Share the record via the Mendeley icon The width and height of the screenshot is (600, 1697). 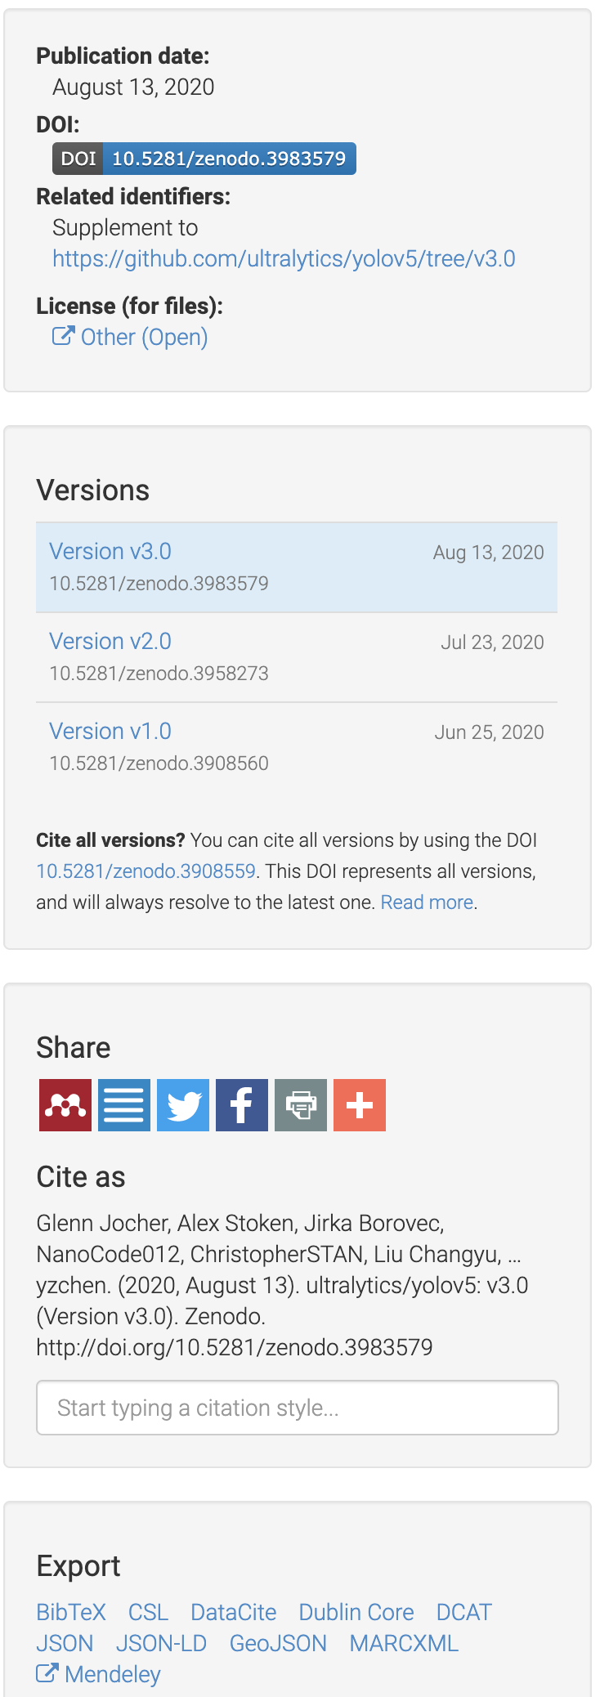coord(65,1105)
